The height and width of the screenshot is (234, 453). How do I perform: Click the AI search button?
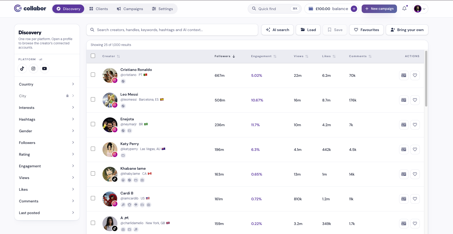click(x=277, y=30)
